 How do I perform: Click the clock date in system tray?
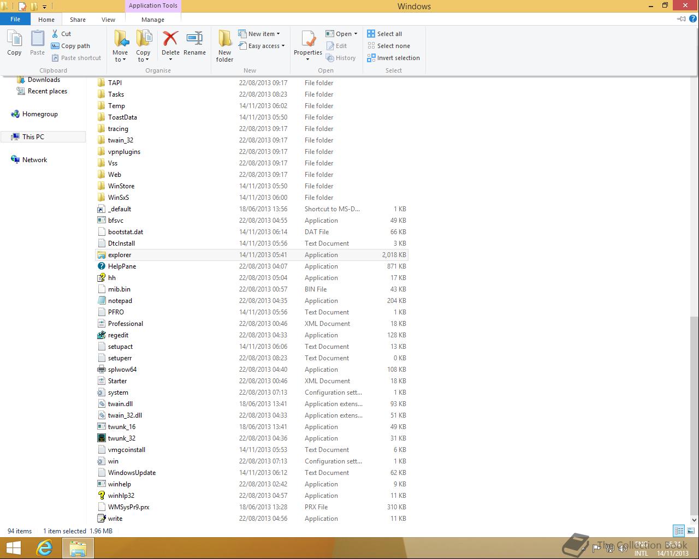pyautogui.click(x=673, y=553)
